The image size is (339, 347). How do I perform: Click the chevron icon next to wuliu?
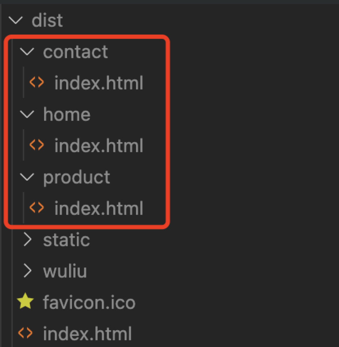(27, 271)
